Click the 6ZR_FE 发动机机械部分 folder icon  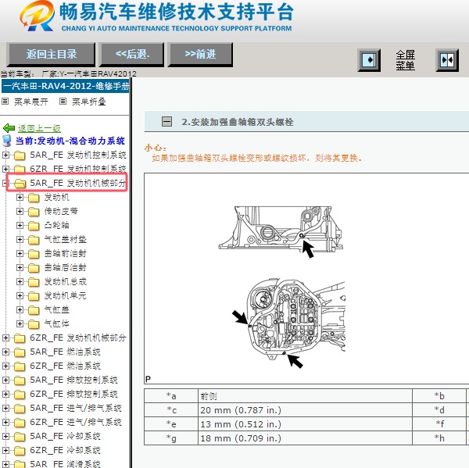click(x=20, y=338)
